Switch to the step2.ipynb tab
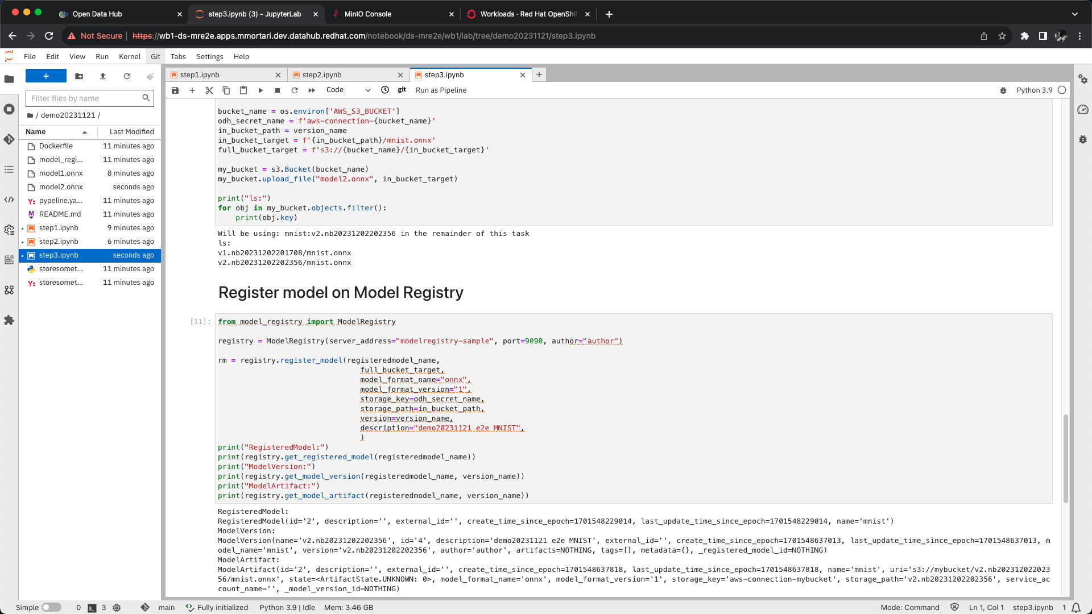The width and height of the screenshot is (1092, 614). click(322, 74)
